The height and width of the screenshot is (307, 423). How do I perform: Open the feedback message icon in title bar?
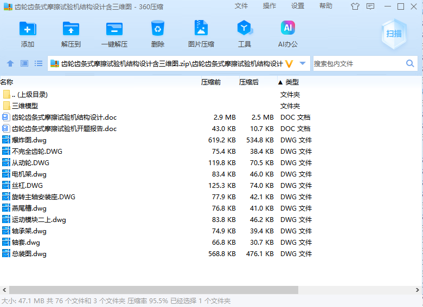[370, 6]
